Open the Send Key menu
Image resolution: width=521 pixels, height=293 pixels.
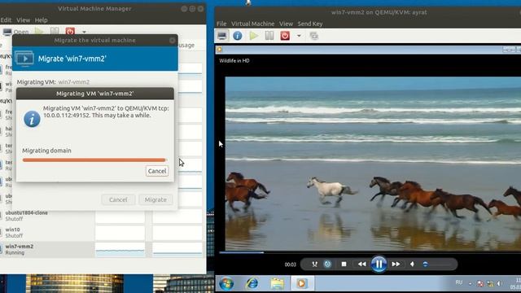pyautogui.click(x=309, y=24)
